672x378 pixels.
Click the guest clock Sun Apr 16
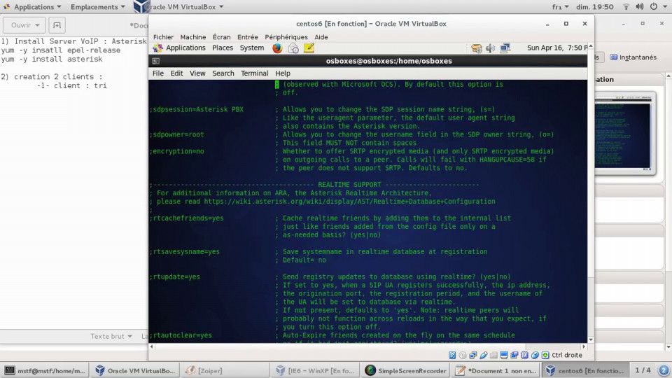557,48
